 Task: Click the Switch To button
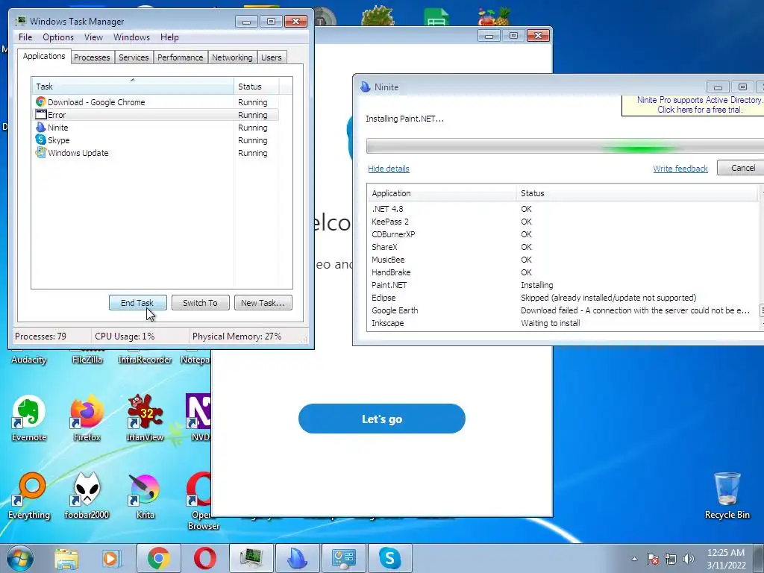pos(200,303)
